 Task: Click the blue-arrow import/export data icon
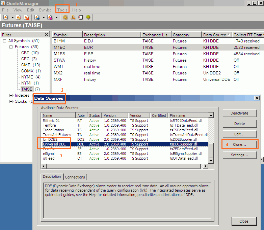37,17
